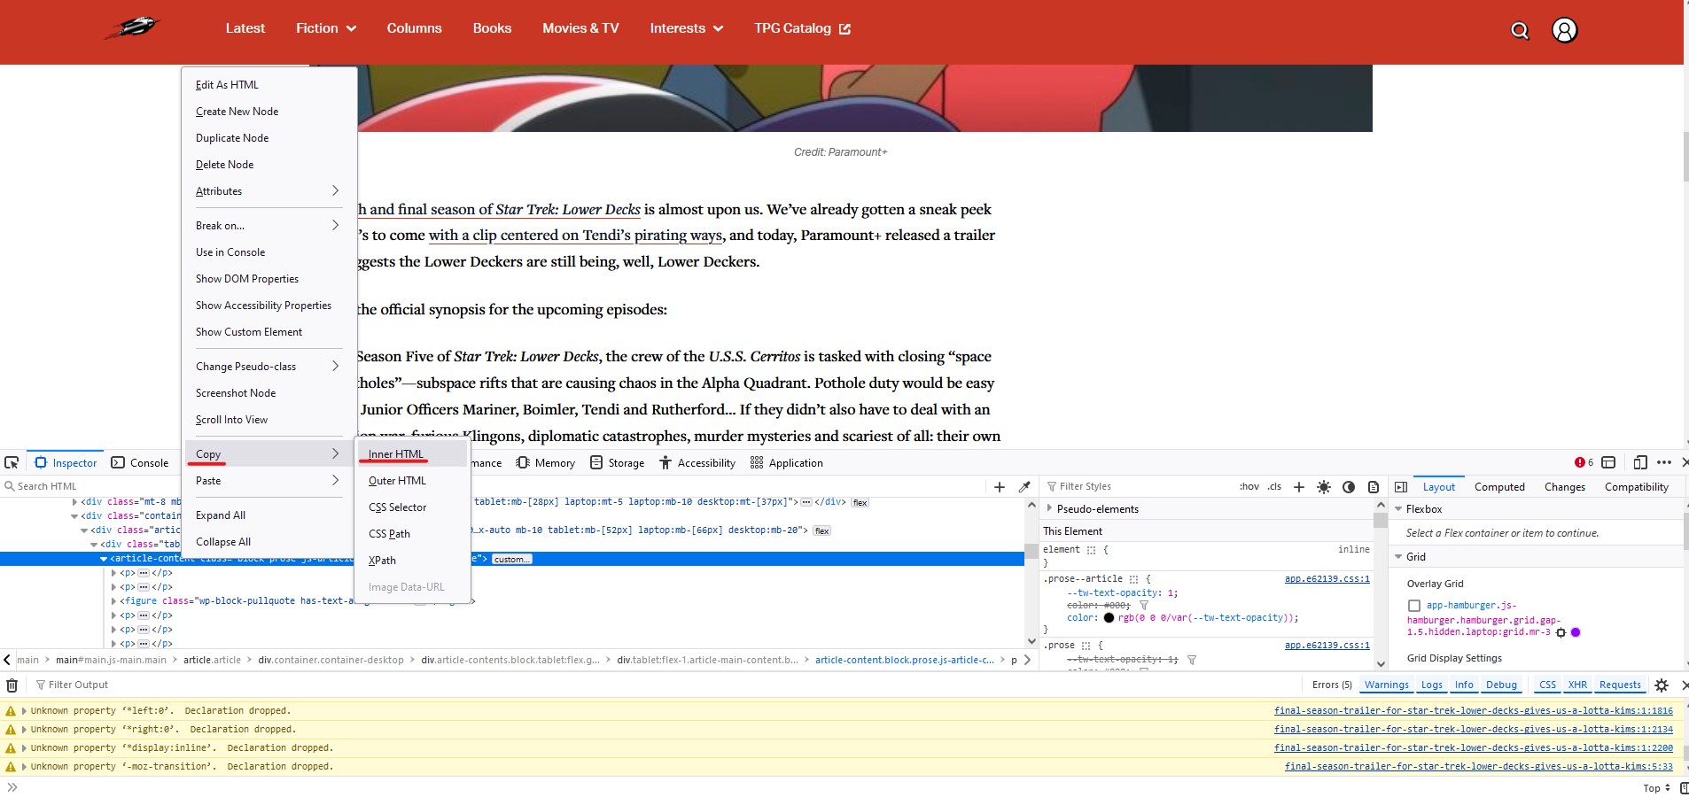This screenshot has height=805, width=1689.
Task: Click the black color swatch for rgb color
Action: 1109,618
